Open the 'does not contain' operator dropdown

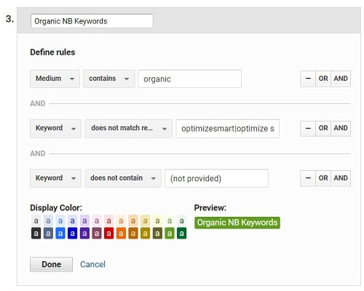(x=123, y=178)
